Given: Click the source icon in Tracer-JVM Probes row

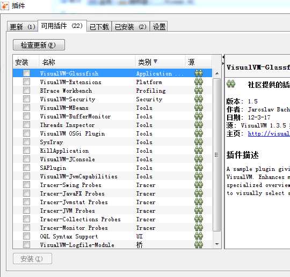Looking at the screenshot, I should pyautogui.click(x=199, y=211).
